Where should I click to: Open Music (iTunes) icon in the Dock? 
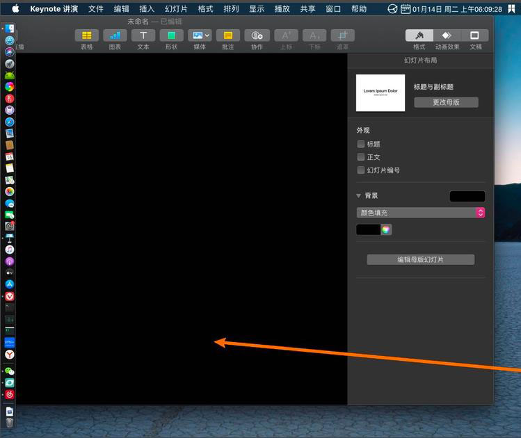click(10, 250)
